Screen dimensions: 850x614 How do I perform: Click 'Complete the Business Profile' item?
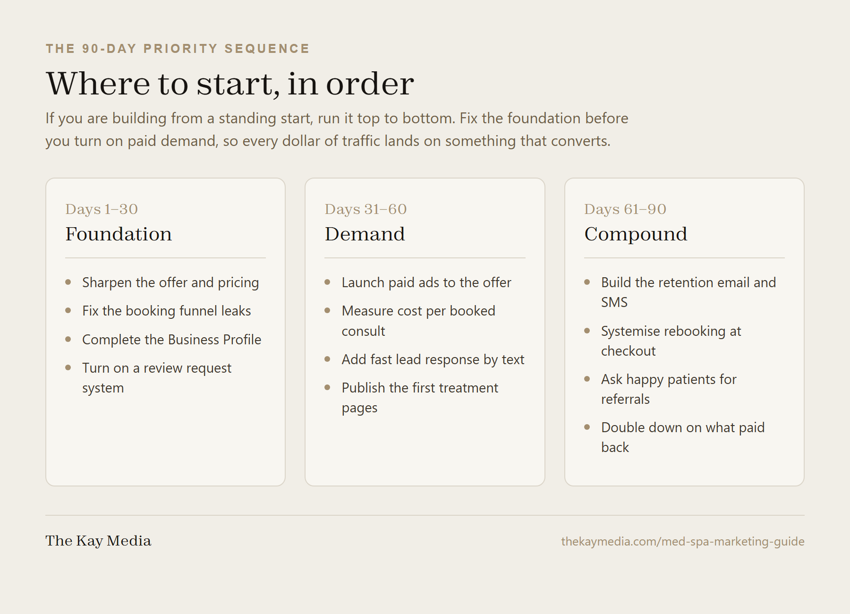pos(171,340)
